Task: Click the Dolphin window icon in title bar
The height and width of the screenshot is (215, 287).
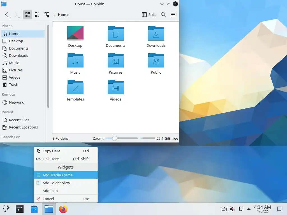Action: pos(4,4)
